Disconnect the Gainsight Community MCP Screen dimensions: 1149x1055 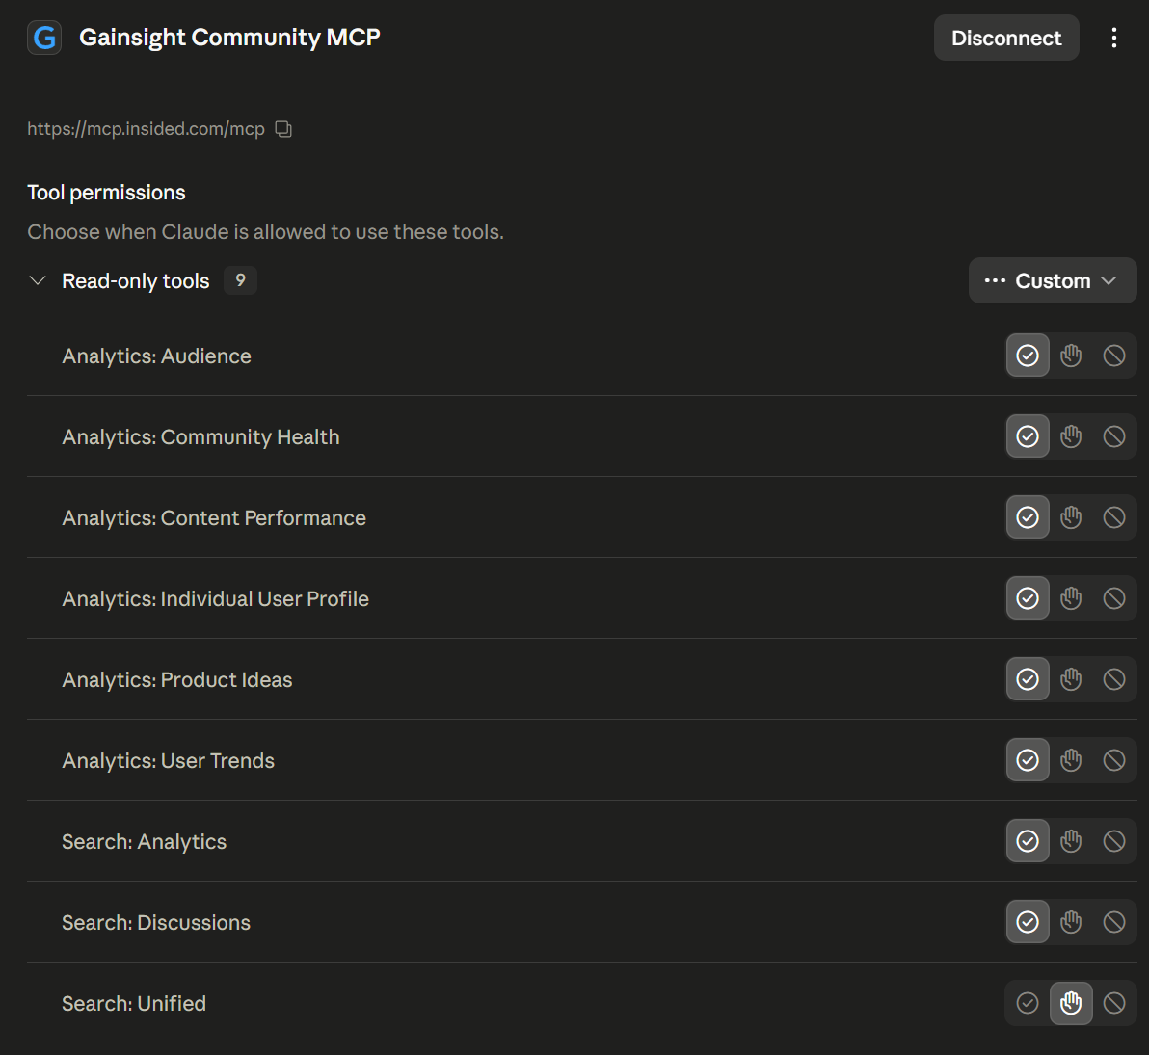pyautogui.click(x=1006, y=38)
